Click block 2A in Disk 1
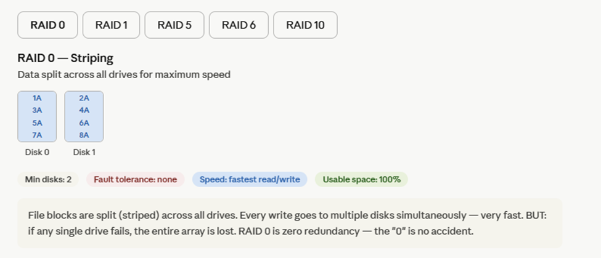The height and width of the screenshot is (258, 601). [x=84, y=98]
